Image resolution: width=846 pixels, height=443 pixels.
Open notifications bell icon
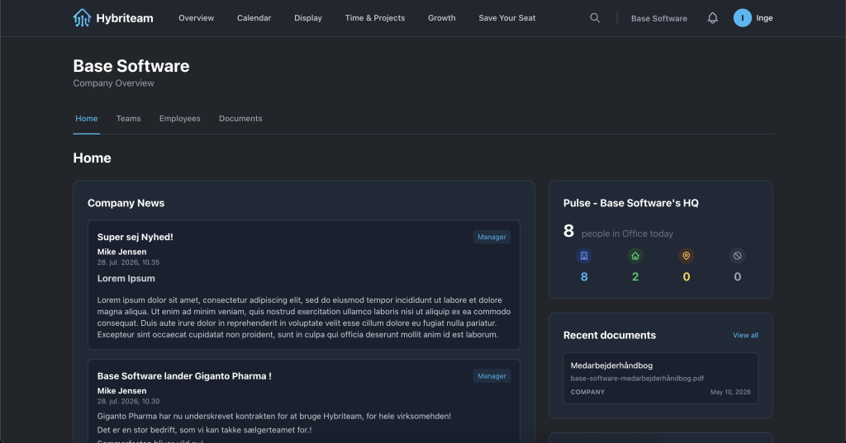click(713, 18)
